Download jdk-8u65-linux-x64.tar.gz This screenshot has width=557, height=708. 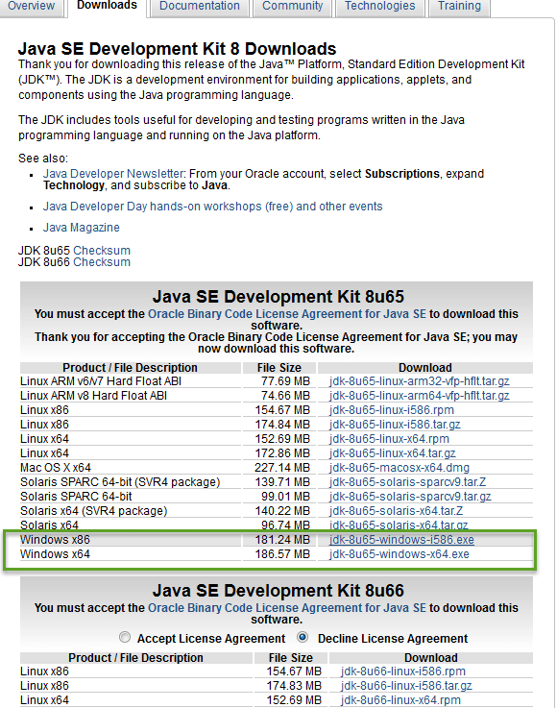coord(392,453)
